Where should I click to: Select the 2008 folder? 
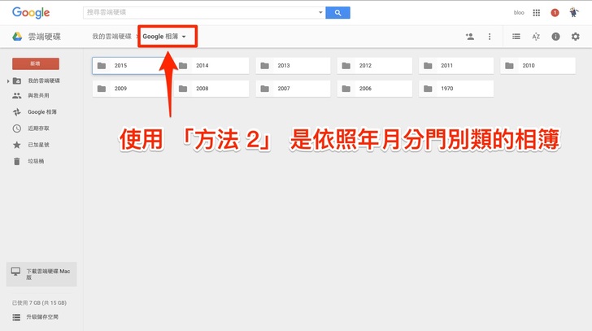(x=211, y=89)
